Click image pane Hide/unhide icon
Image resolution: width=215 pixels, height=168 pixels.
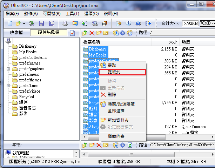pyautogui.click(x=129, y=33)
